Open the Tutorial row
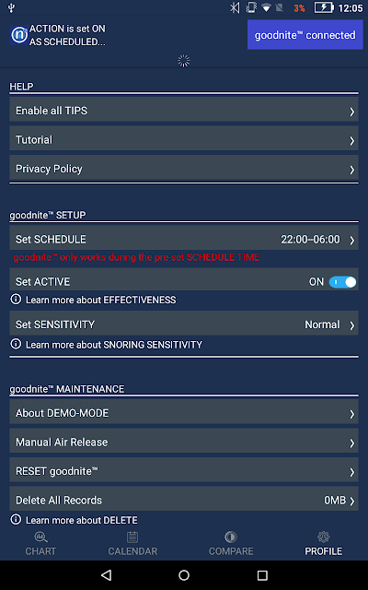368x590 pixels. [x=184, y=139]
